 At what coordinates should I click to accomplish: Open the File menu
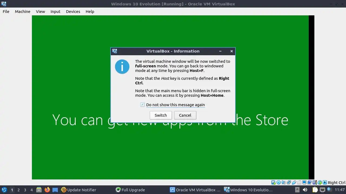point(6,11)
